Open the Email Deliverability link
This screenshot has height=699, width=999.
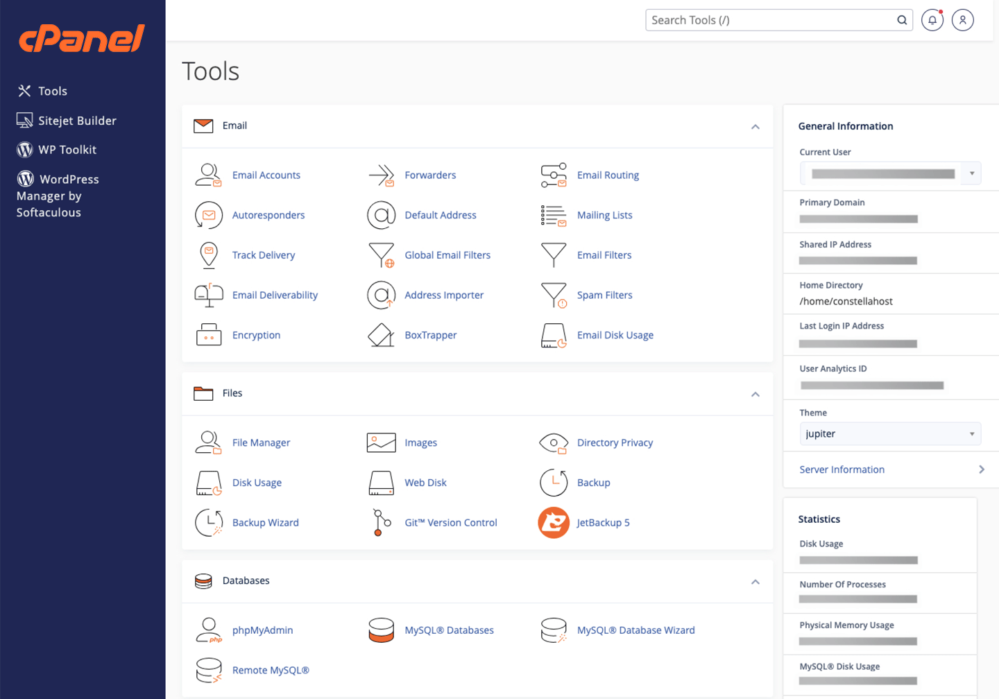coord(275,295)
